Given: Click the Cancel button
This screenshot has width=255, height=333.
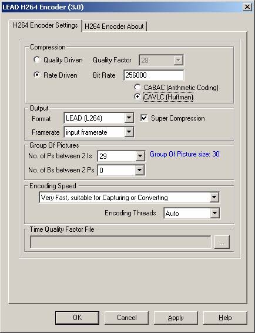Looking at the screenshot, I should click(x=127, y=318).
